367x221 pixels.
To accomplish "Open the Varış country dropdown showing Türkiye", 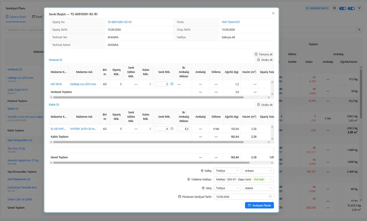I will click(x=227, y=188).
